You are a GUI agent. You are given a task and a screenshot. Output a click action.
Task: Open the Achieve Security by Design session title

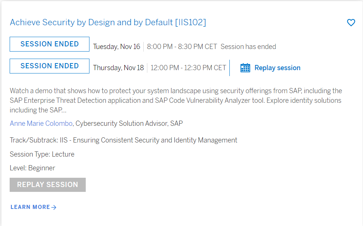coord(108,22)
